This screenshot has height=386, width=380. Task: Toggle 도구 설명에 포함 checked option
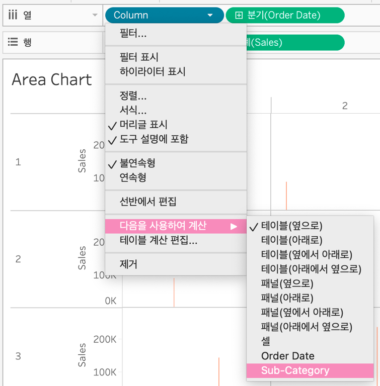(x=154, y=139)
